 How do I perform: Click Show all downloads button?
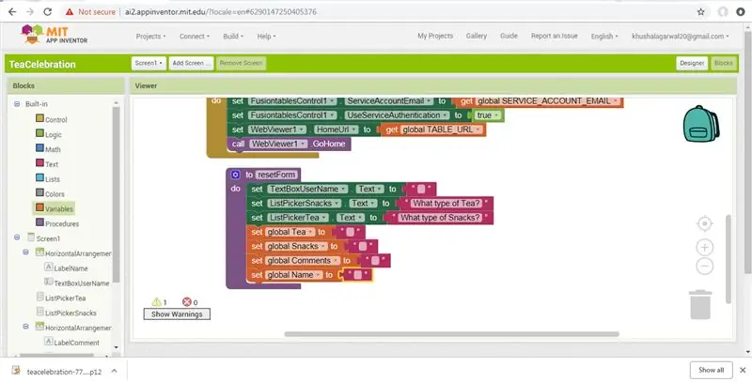pyautogui.click(x=711, y=370)
